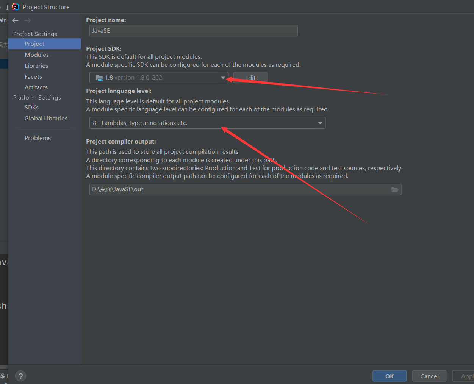Open the Problems page
474x384 pixels.
[x=38, y=138]
